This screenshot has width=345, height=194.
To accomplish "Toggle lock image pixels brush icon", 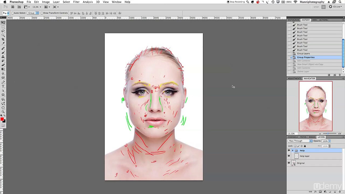I will 298,146.
